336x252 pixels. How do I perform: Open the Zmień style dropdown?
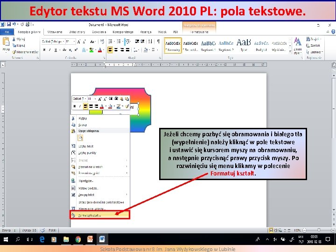297,45
